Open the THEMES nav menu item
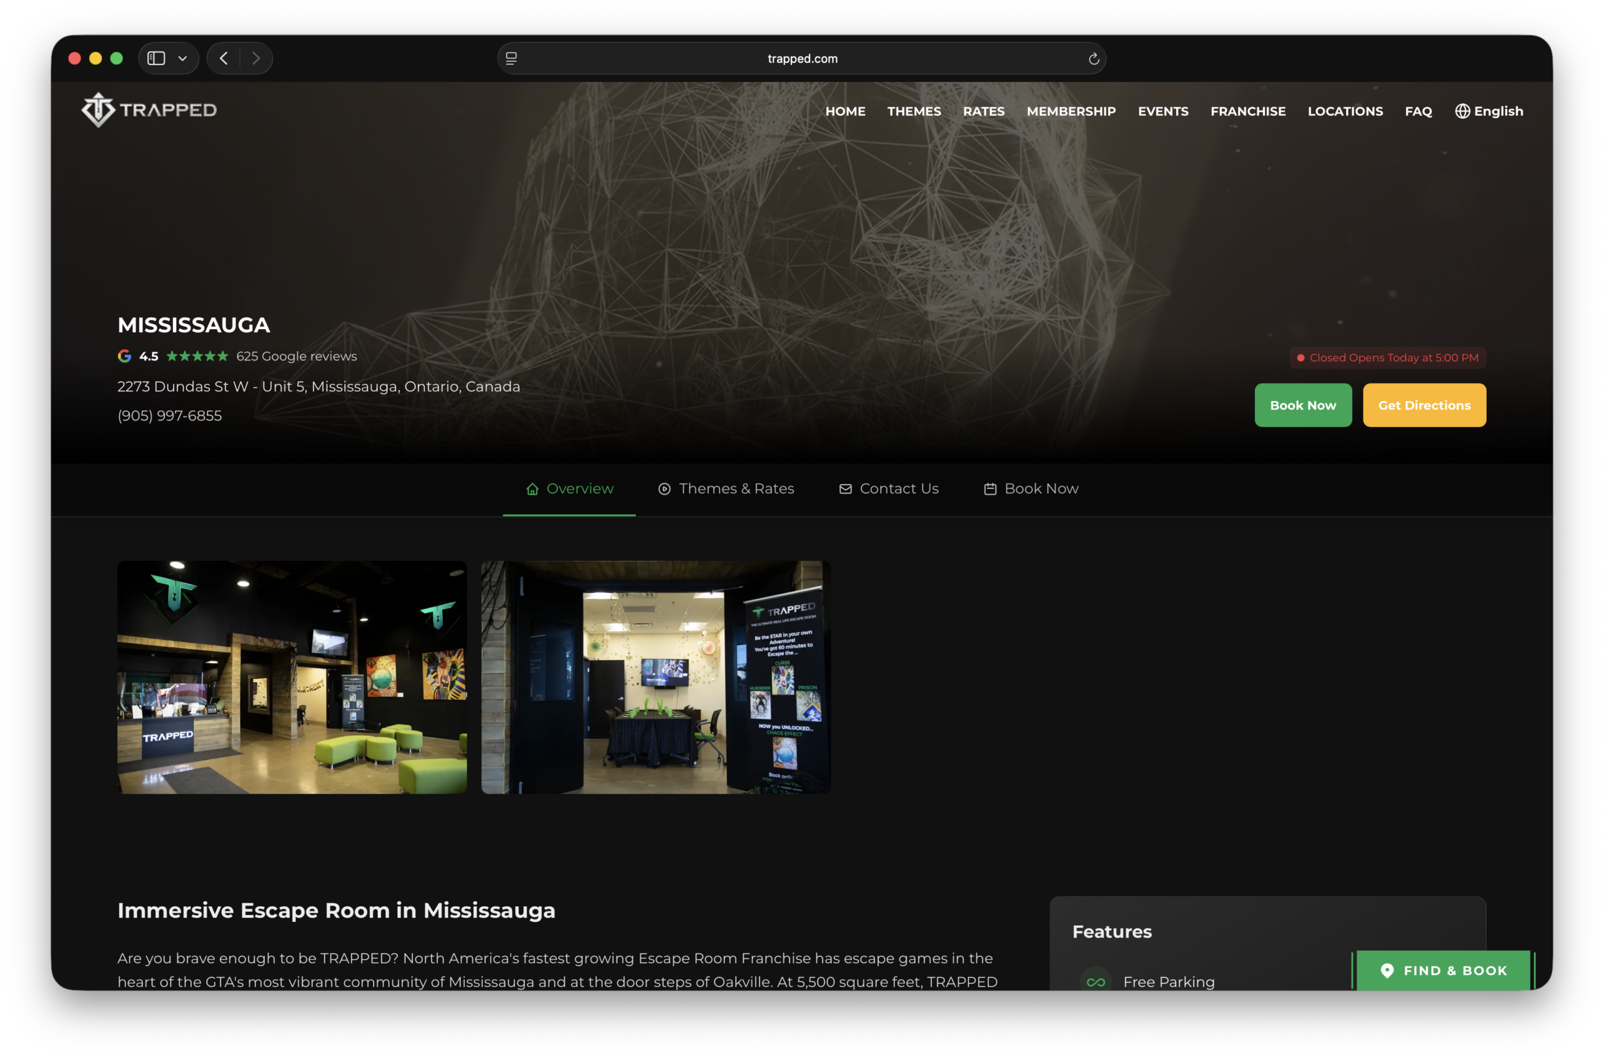This screenshot has height=1058, width=1604. 914,112
